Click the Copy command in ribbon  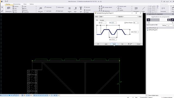(24, 6)
